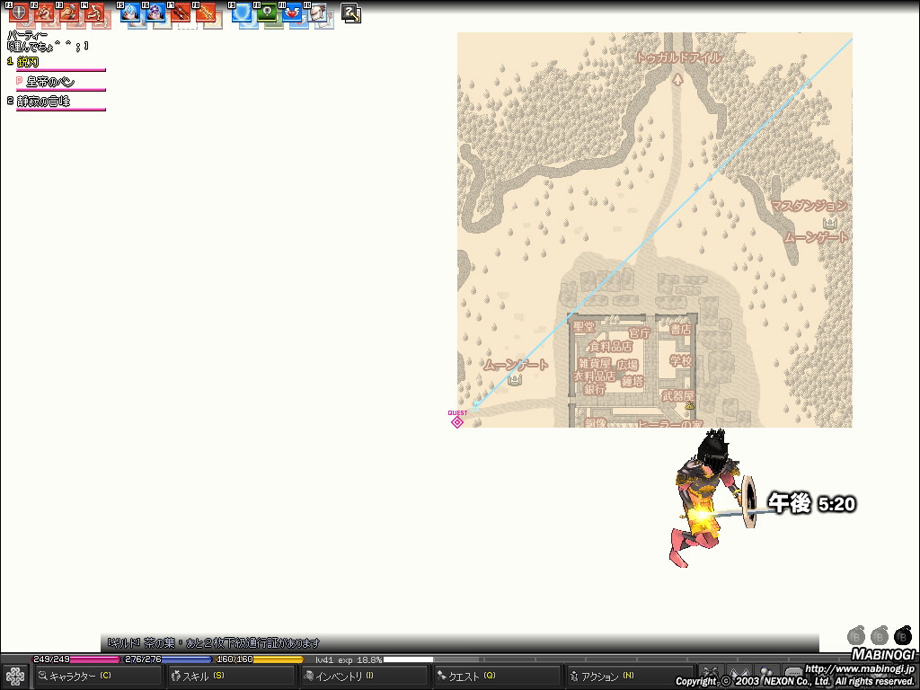
Task: Click the トゥガルドアイル north arrow on map
Action: (x=677, y=79)
